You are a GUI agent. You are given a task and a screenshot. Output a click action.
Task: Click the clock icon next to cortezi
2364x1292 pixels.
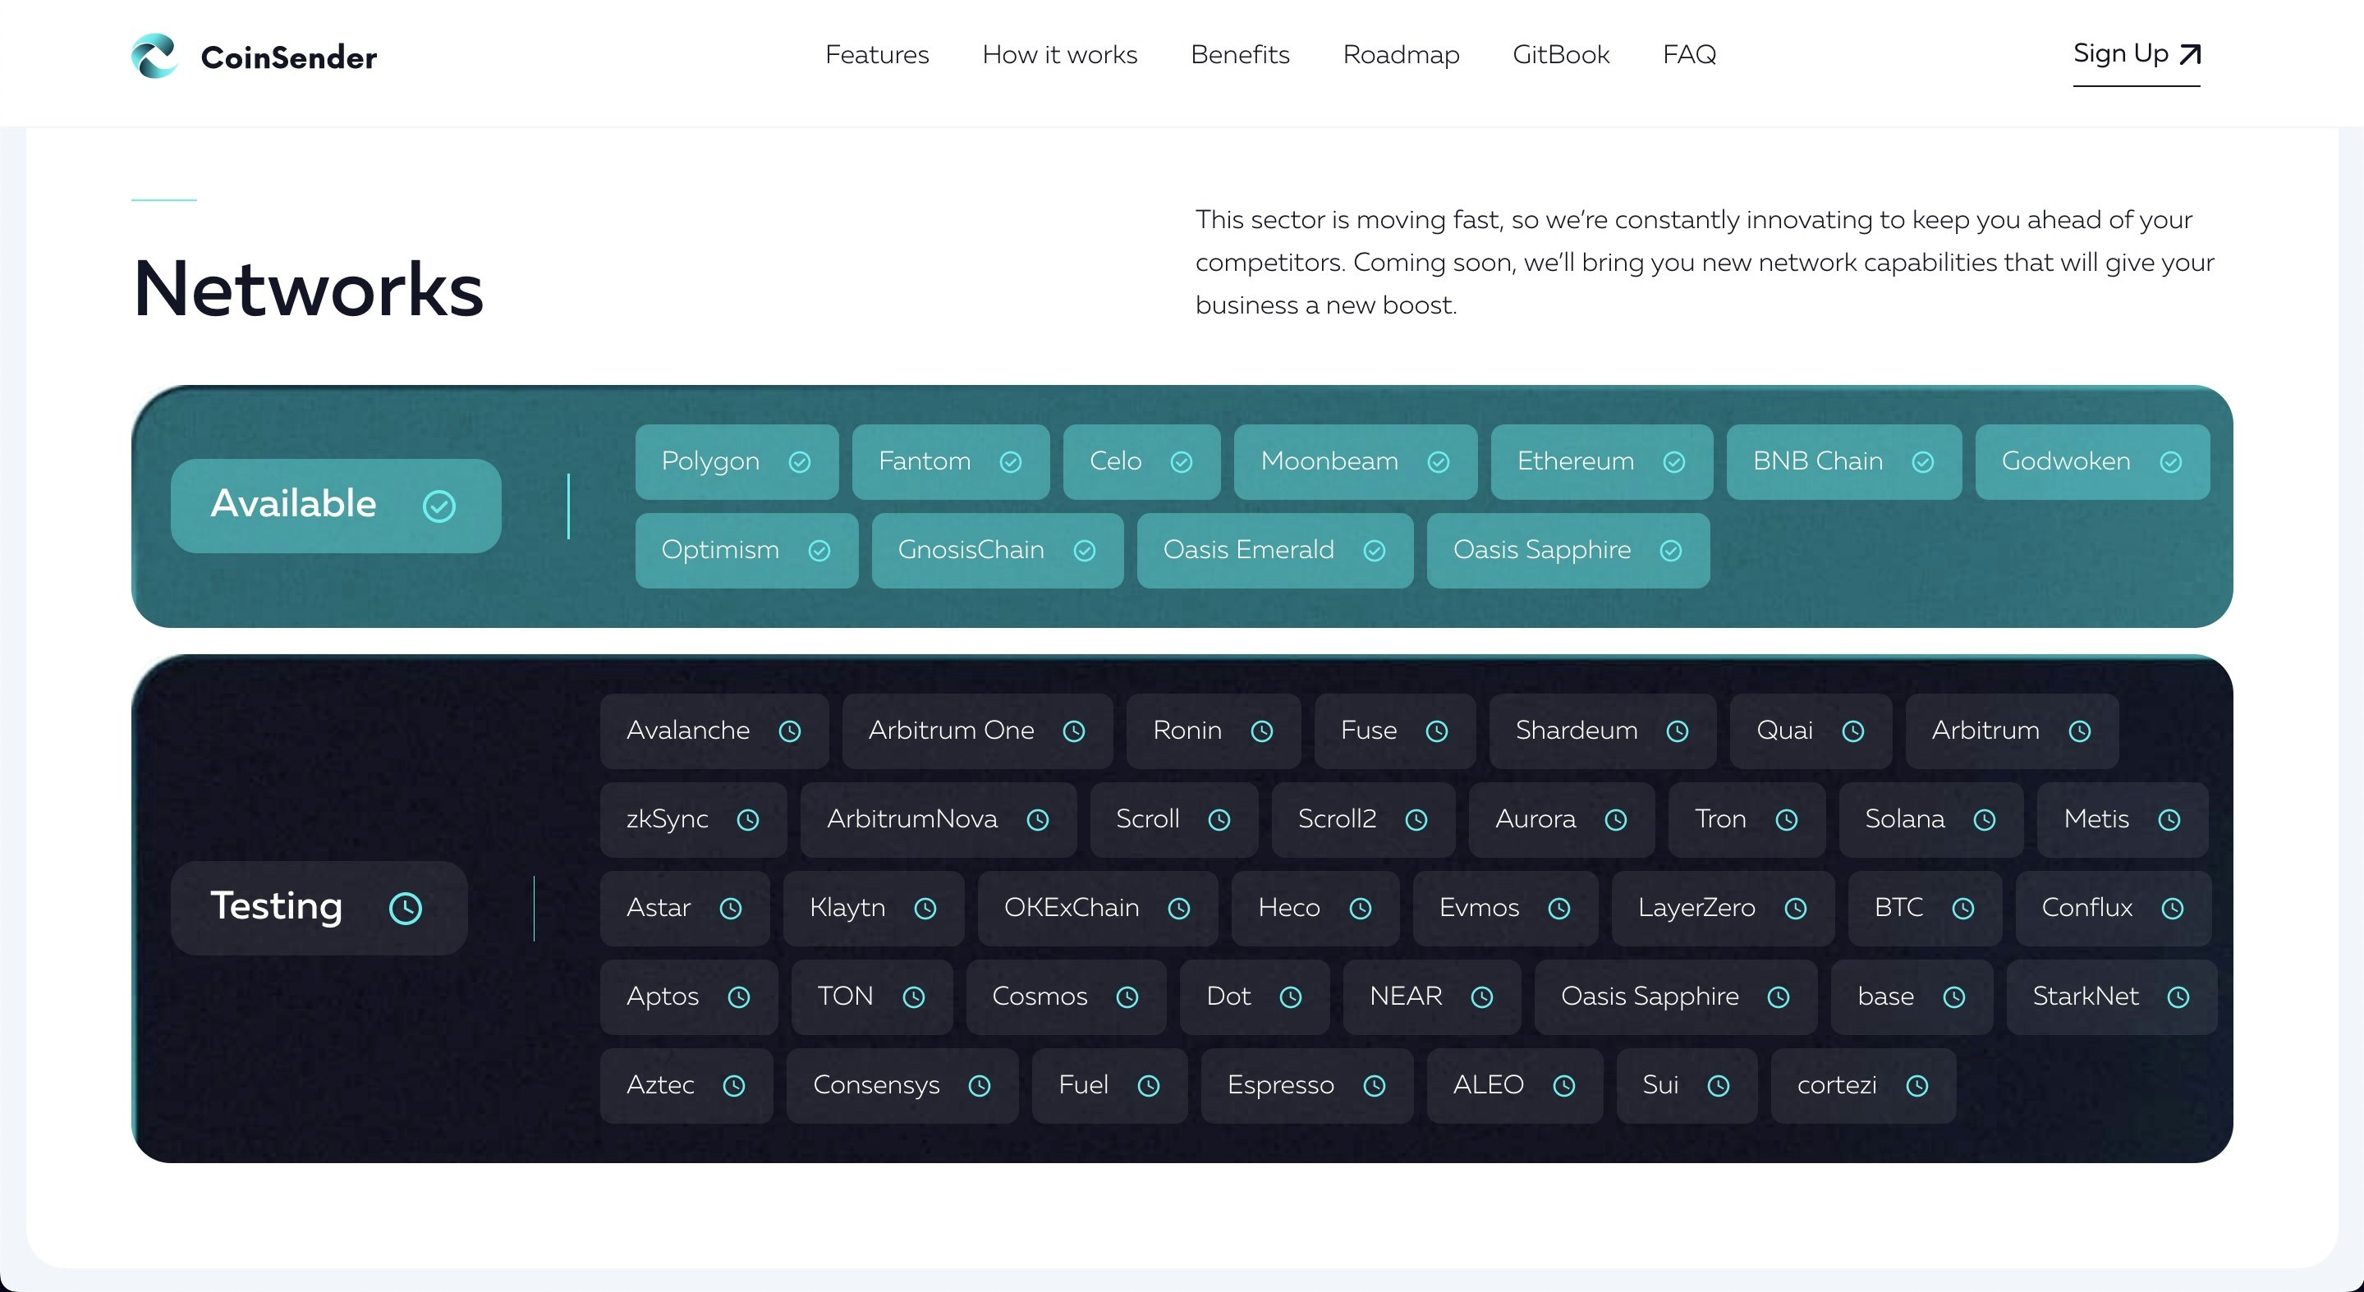pyautogui.click(x=1917, y=1087)
